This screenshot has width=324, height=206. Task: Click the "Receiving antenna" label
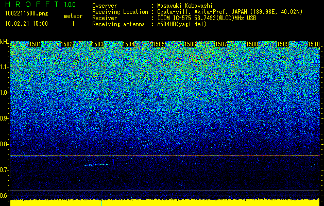point(118,24)
